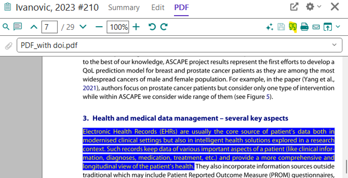Go to previous page with up chevron
Image resolution: width=348 pixels, height=178 pixels.
(34, 27)
